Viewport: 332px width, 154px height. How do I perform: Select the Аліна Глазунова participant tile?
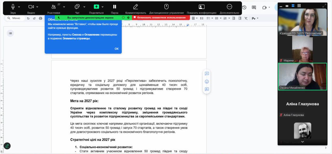click(302, 104)
